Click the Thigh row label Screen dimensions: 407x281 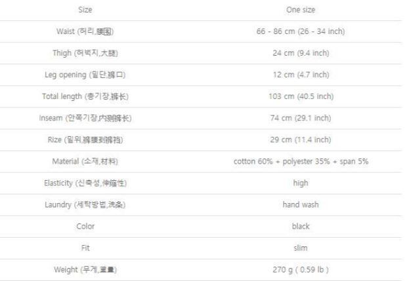coord(85,53)
